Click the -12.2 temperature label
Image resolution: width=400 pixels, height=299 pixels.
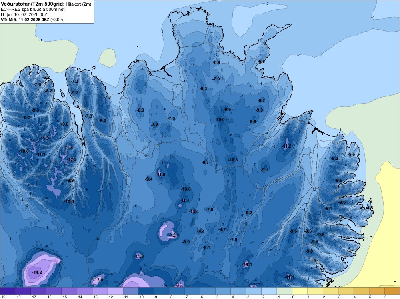[72, 159]
